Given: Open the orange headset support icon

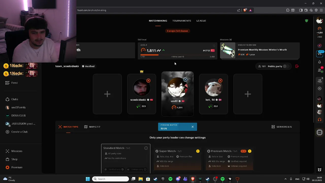Looking at the screenshot, I should [x=320, y=119].
